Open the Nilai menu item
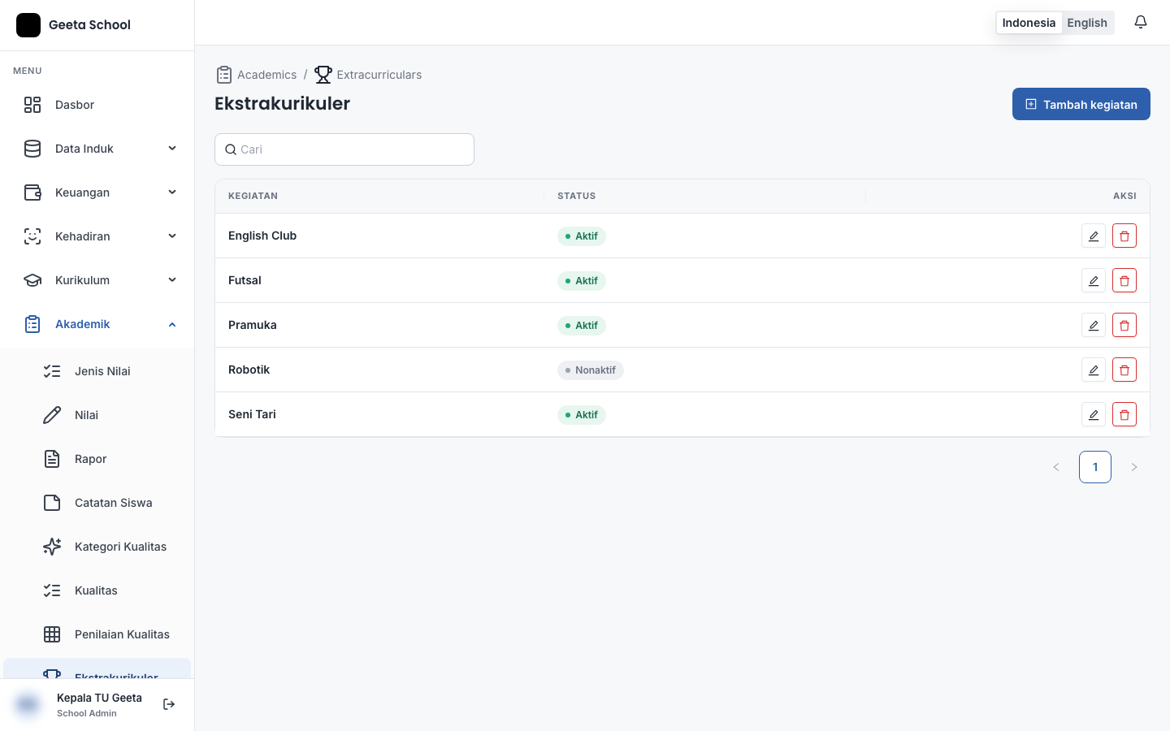 [x=97, y=415]
